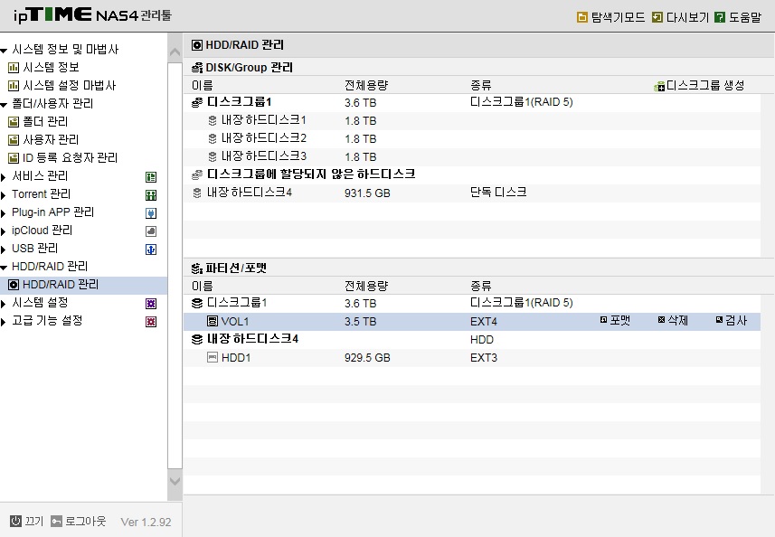Click 디스크그룹 생성 create button

[699, 86]
